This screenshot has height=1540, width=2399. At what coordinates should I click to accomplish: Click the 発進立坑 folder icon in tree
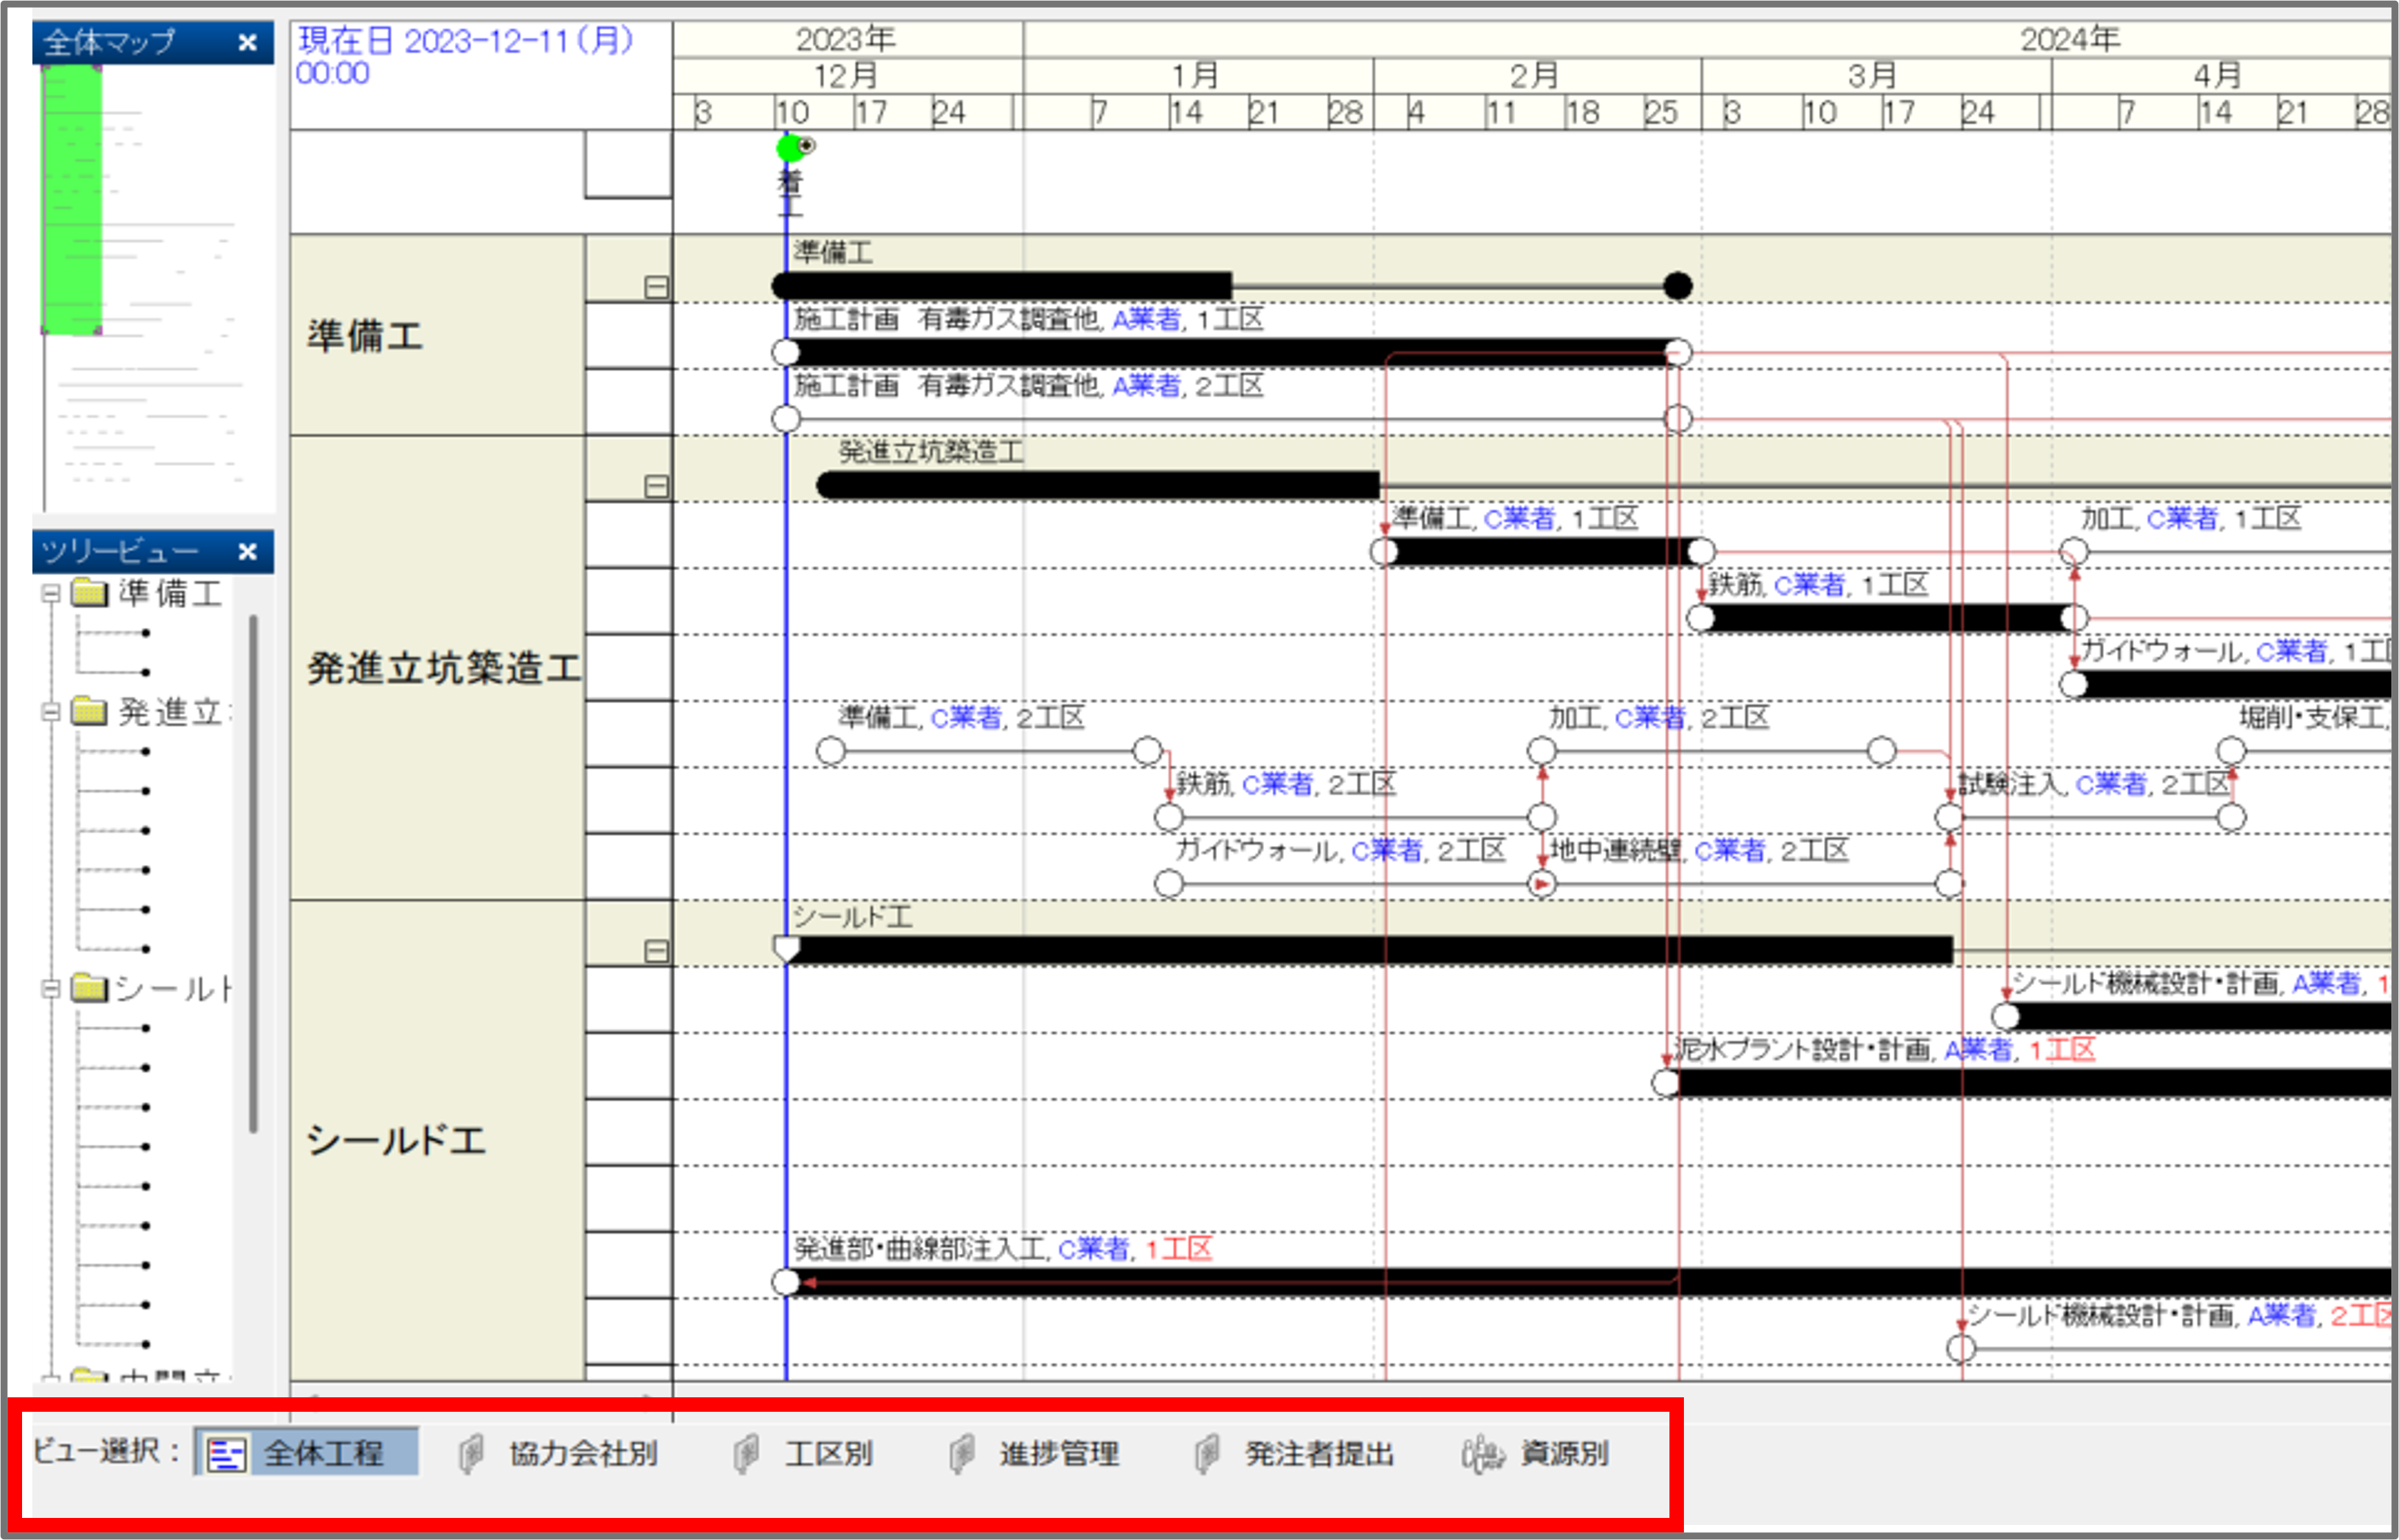pyautogui.click(x=90, y=712)
